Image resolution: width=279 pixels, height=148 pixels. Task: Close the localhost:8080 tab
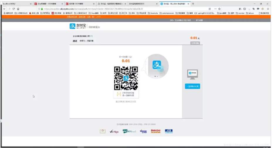coord(31,4)
